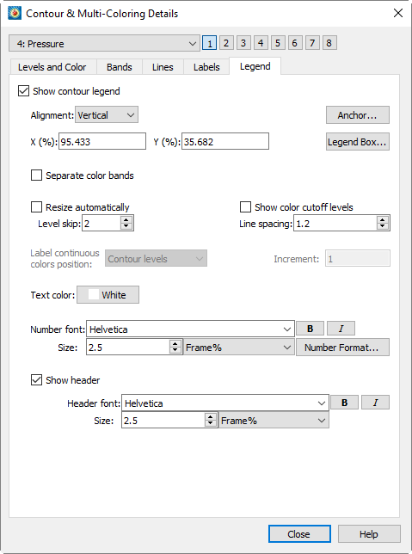The height and width of the screenshot is (554, 412).
Task: Open the Number font Helvetica dropdown
Action: [190, 329]
